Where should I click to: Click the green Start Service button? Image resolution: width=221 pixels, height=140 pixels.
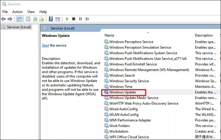pyautogui.click(x=67, y=19)
